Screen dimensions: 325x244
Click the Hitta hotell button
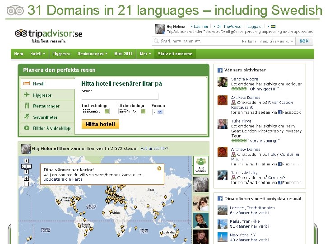pyautogui.click(x=100, y=124)
